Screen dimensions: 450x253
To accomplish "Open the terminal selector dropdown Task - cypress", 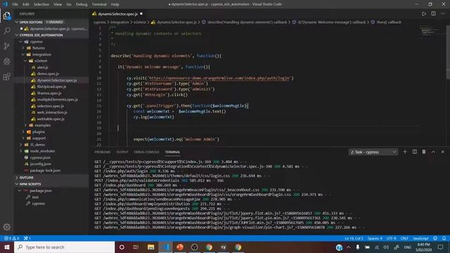I will pyautogui.click(x=373, y=152).
